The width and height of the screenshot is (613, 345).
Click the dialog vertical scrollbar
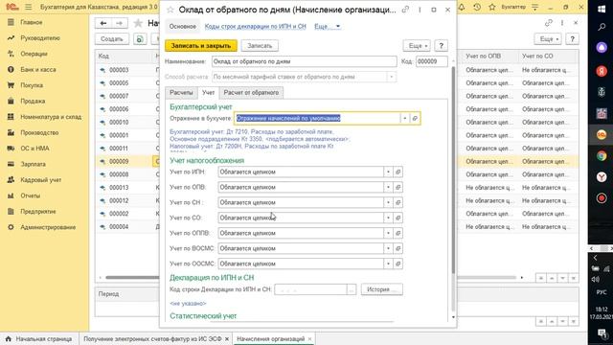tap(453, 171)
